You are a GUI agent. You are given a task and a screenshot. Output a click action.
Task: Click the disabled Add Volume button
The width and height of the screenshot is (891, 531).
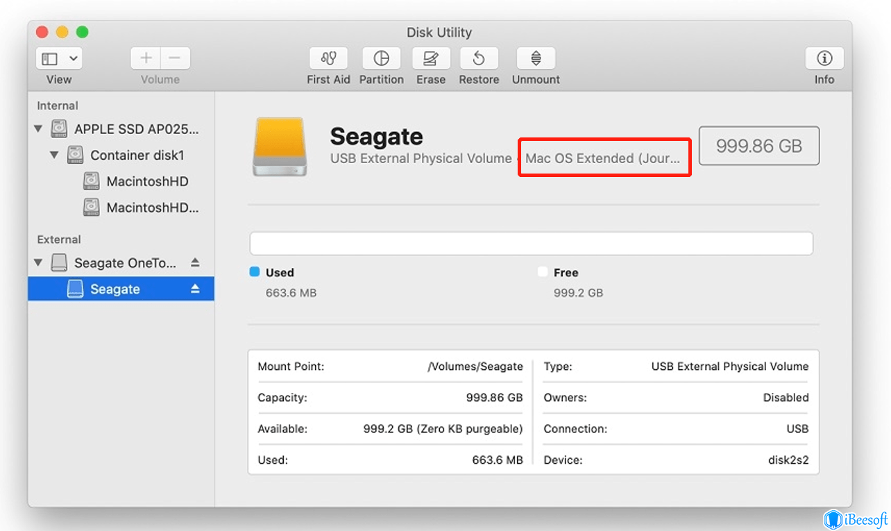pyautogui.click(x=145, y=58)
